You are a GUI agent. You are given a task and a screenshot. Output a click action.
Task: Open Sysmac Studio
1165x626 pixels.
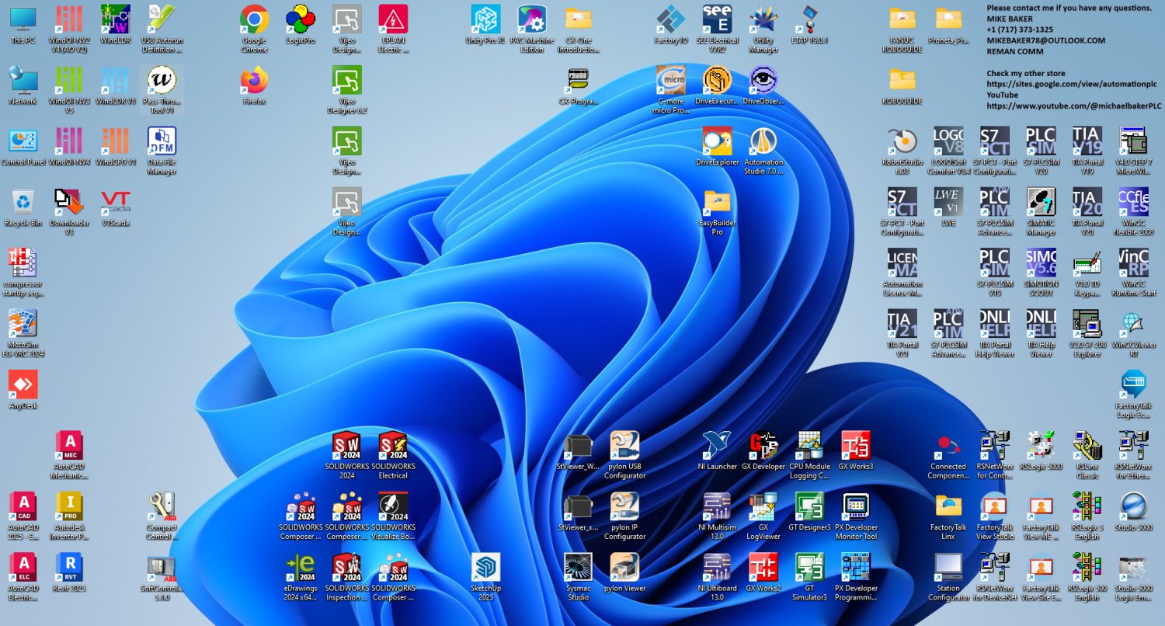click(x=579, y=577)
